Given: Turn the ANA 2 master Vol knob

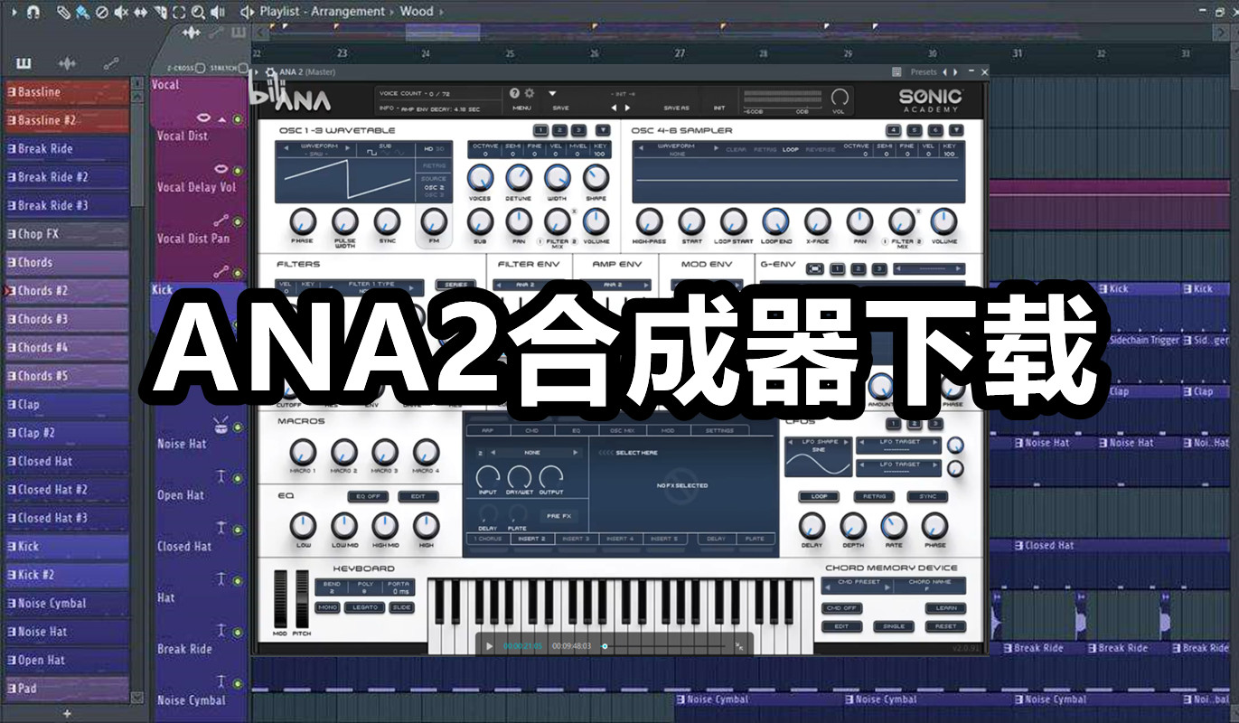Looking at the screenshot, I should pyautogui.click(x=840, y=97).
